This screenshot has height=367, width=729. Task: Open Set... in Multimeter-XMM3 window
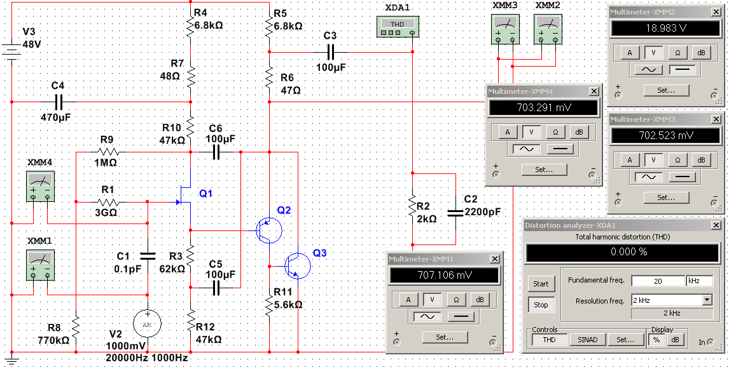[x=666, y=197]
